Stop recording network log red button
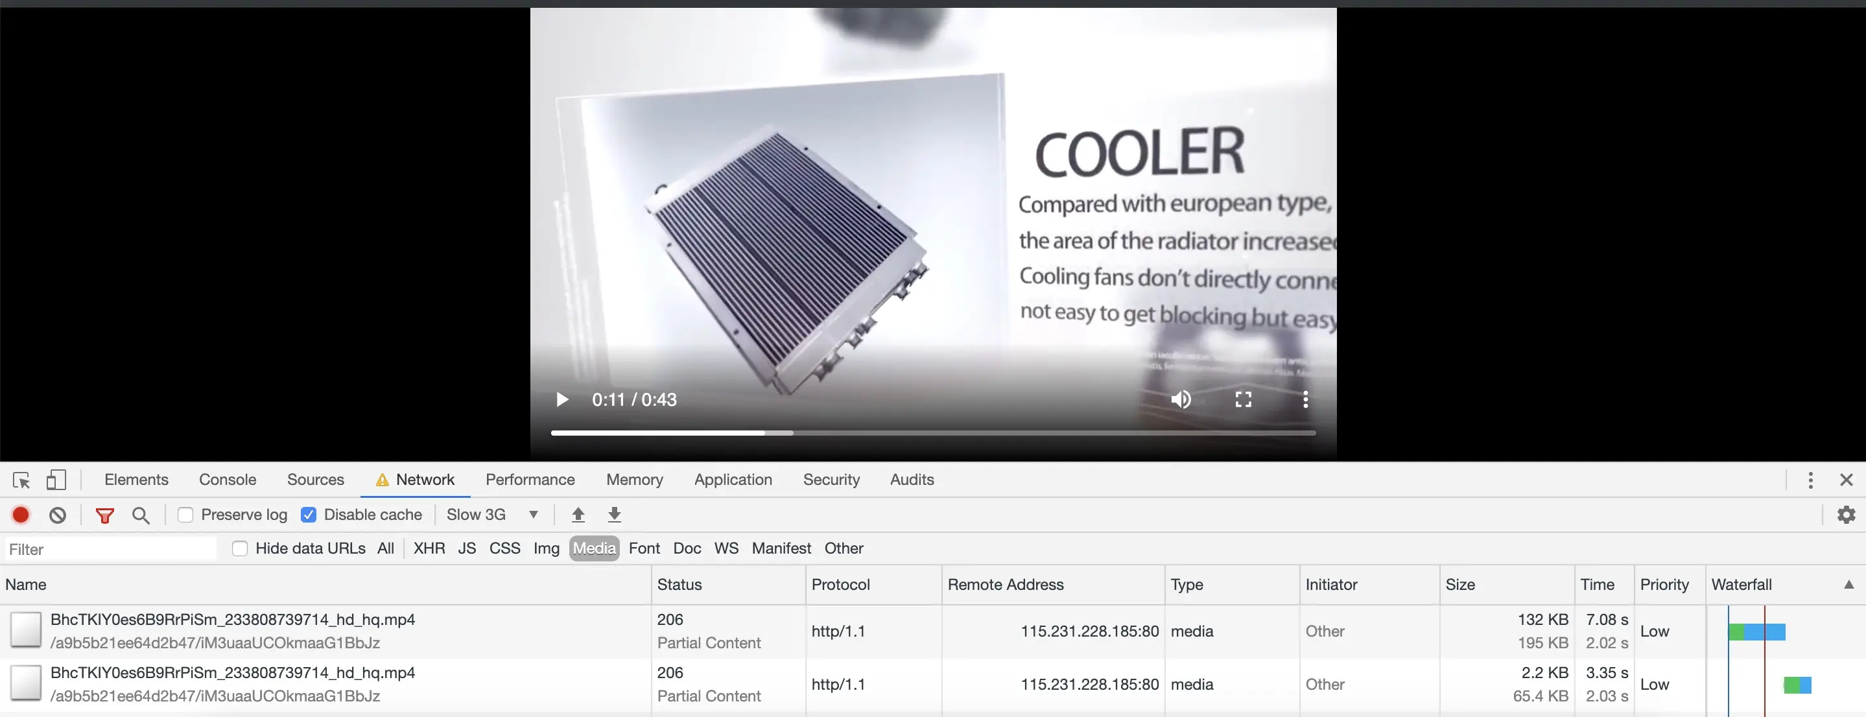Viewport: 1866px width, 717px height. tap(21, 515)
